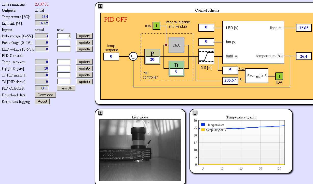Click the integral disable anti-windup label

point(178,24)
